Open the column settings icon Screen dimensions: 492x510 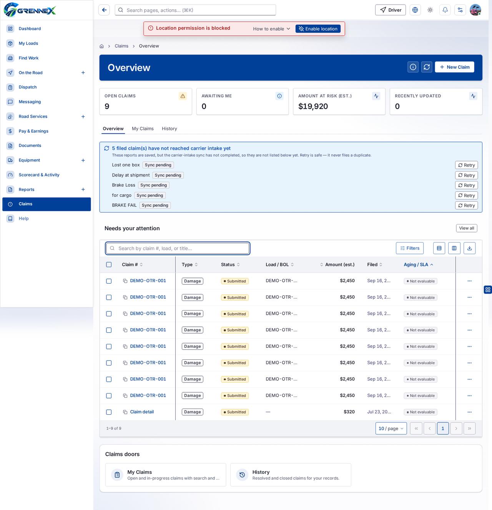[x=454, y=248]
